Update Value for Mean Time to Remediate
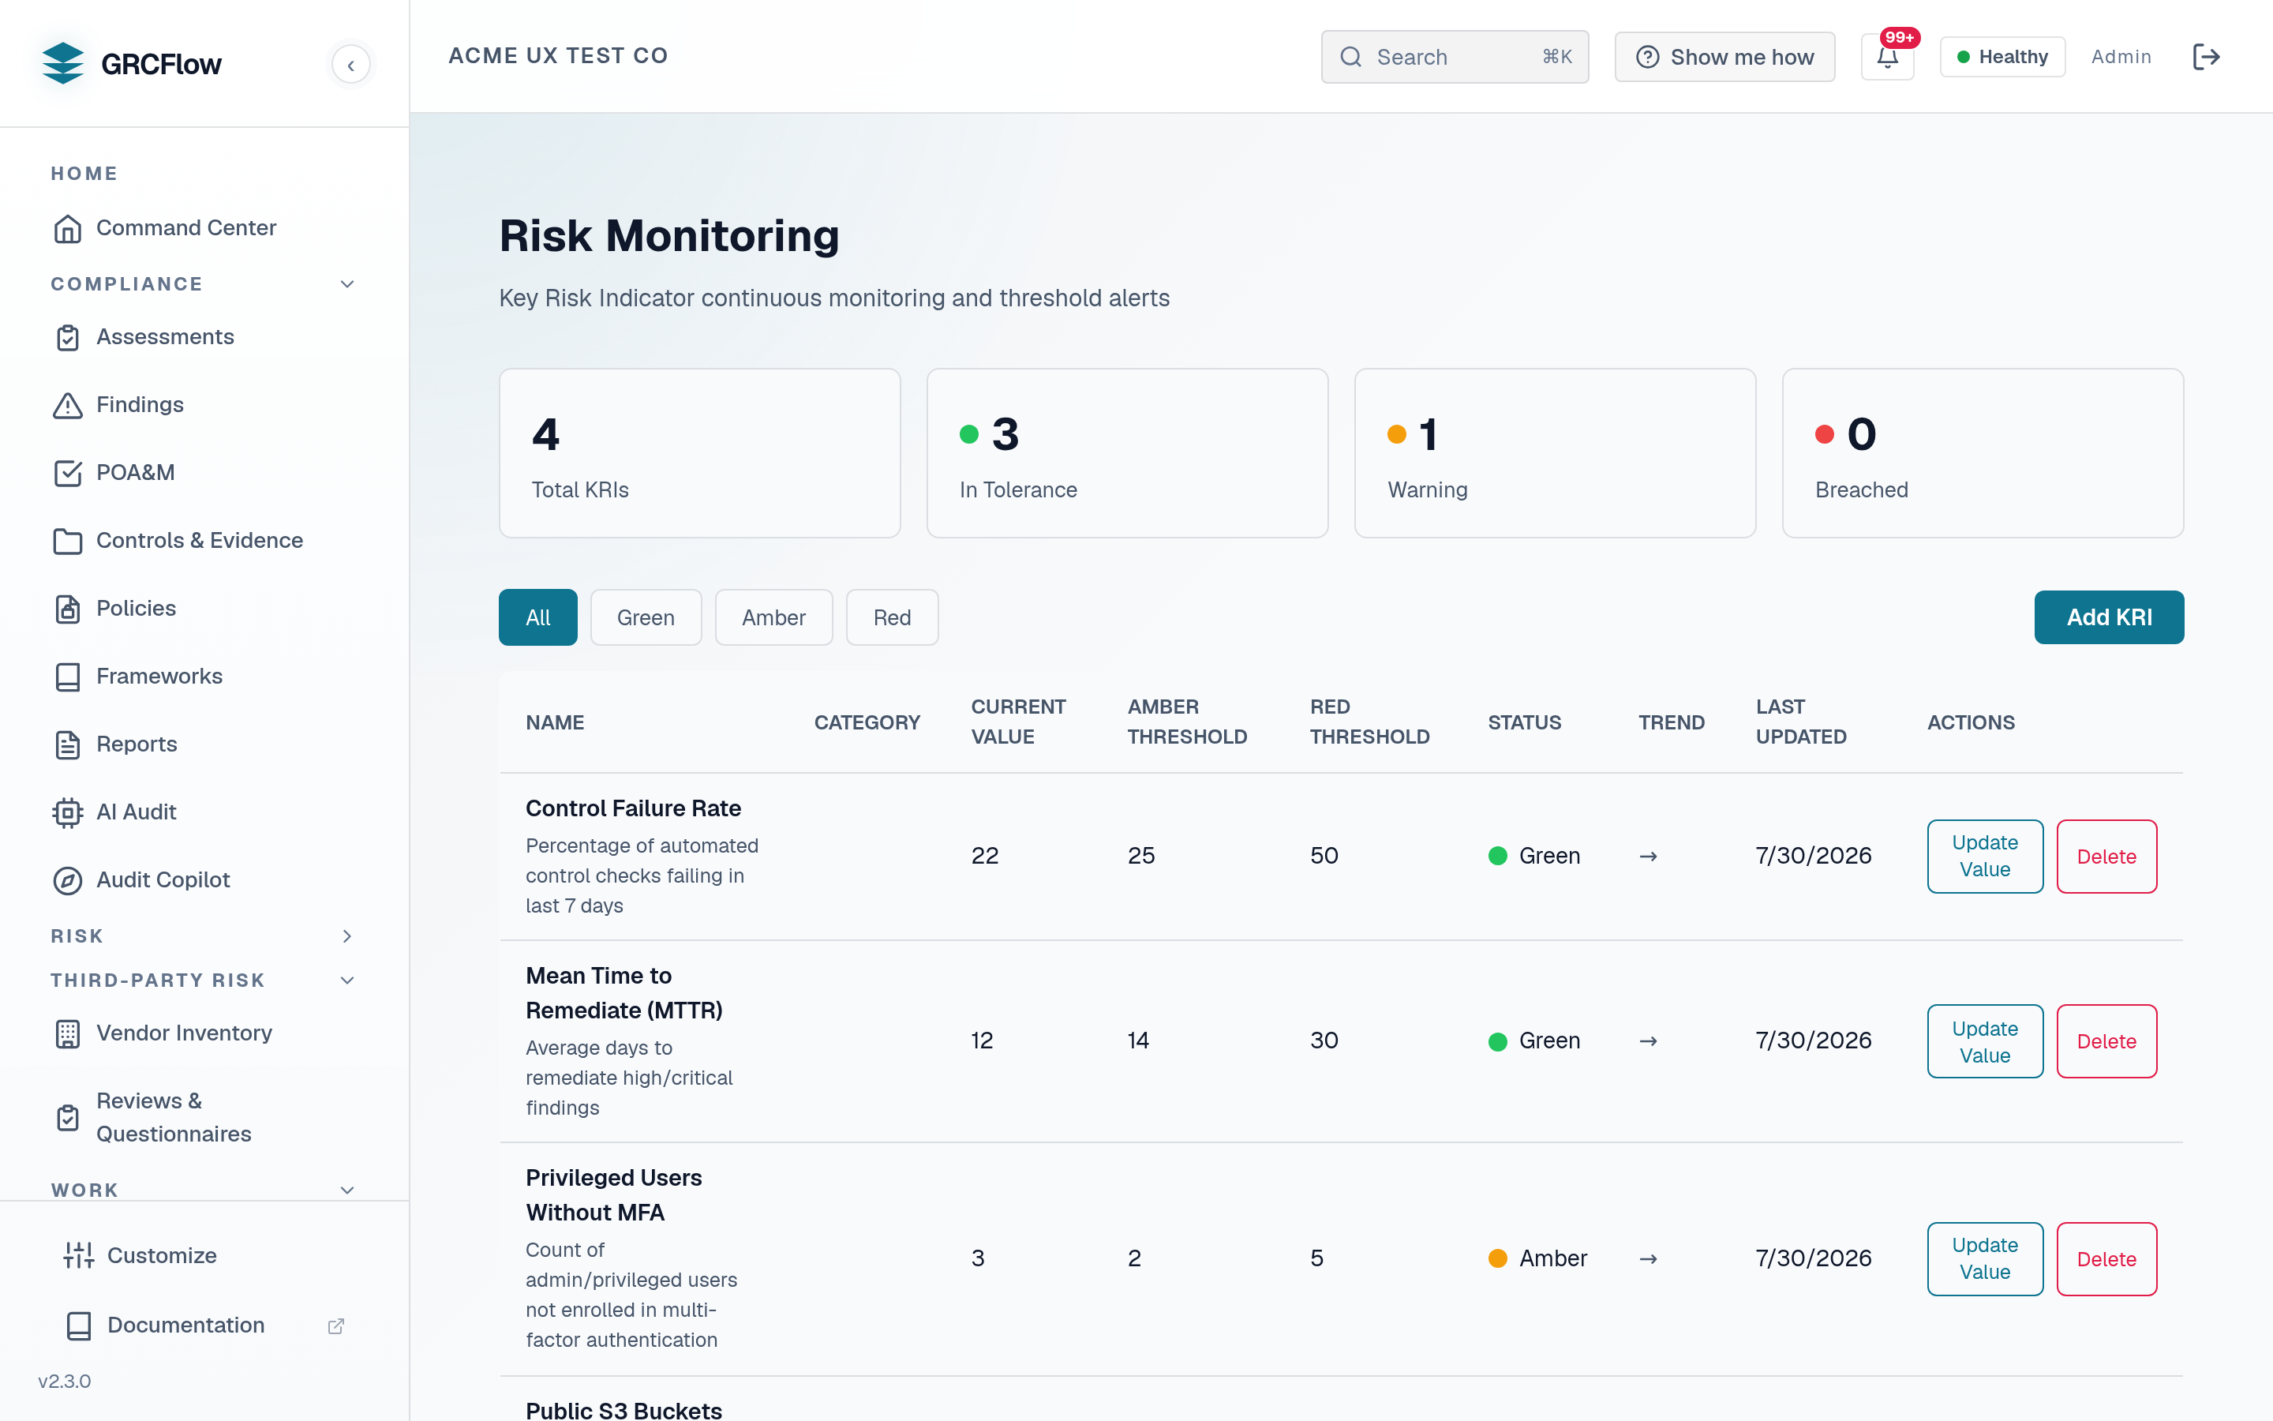 point(1985,1041)
